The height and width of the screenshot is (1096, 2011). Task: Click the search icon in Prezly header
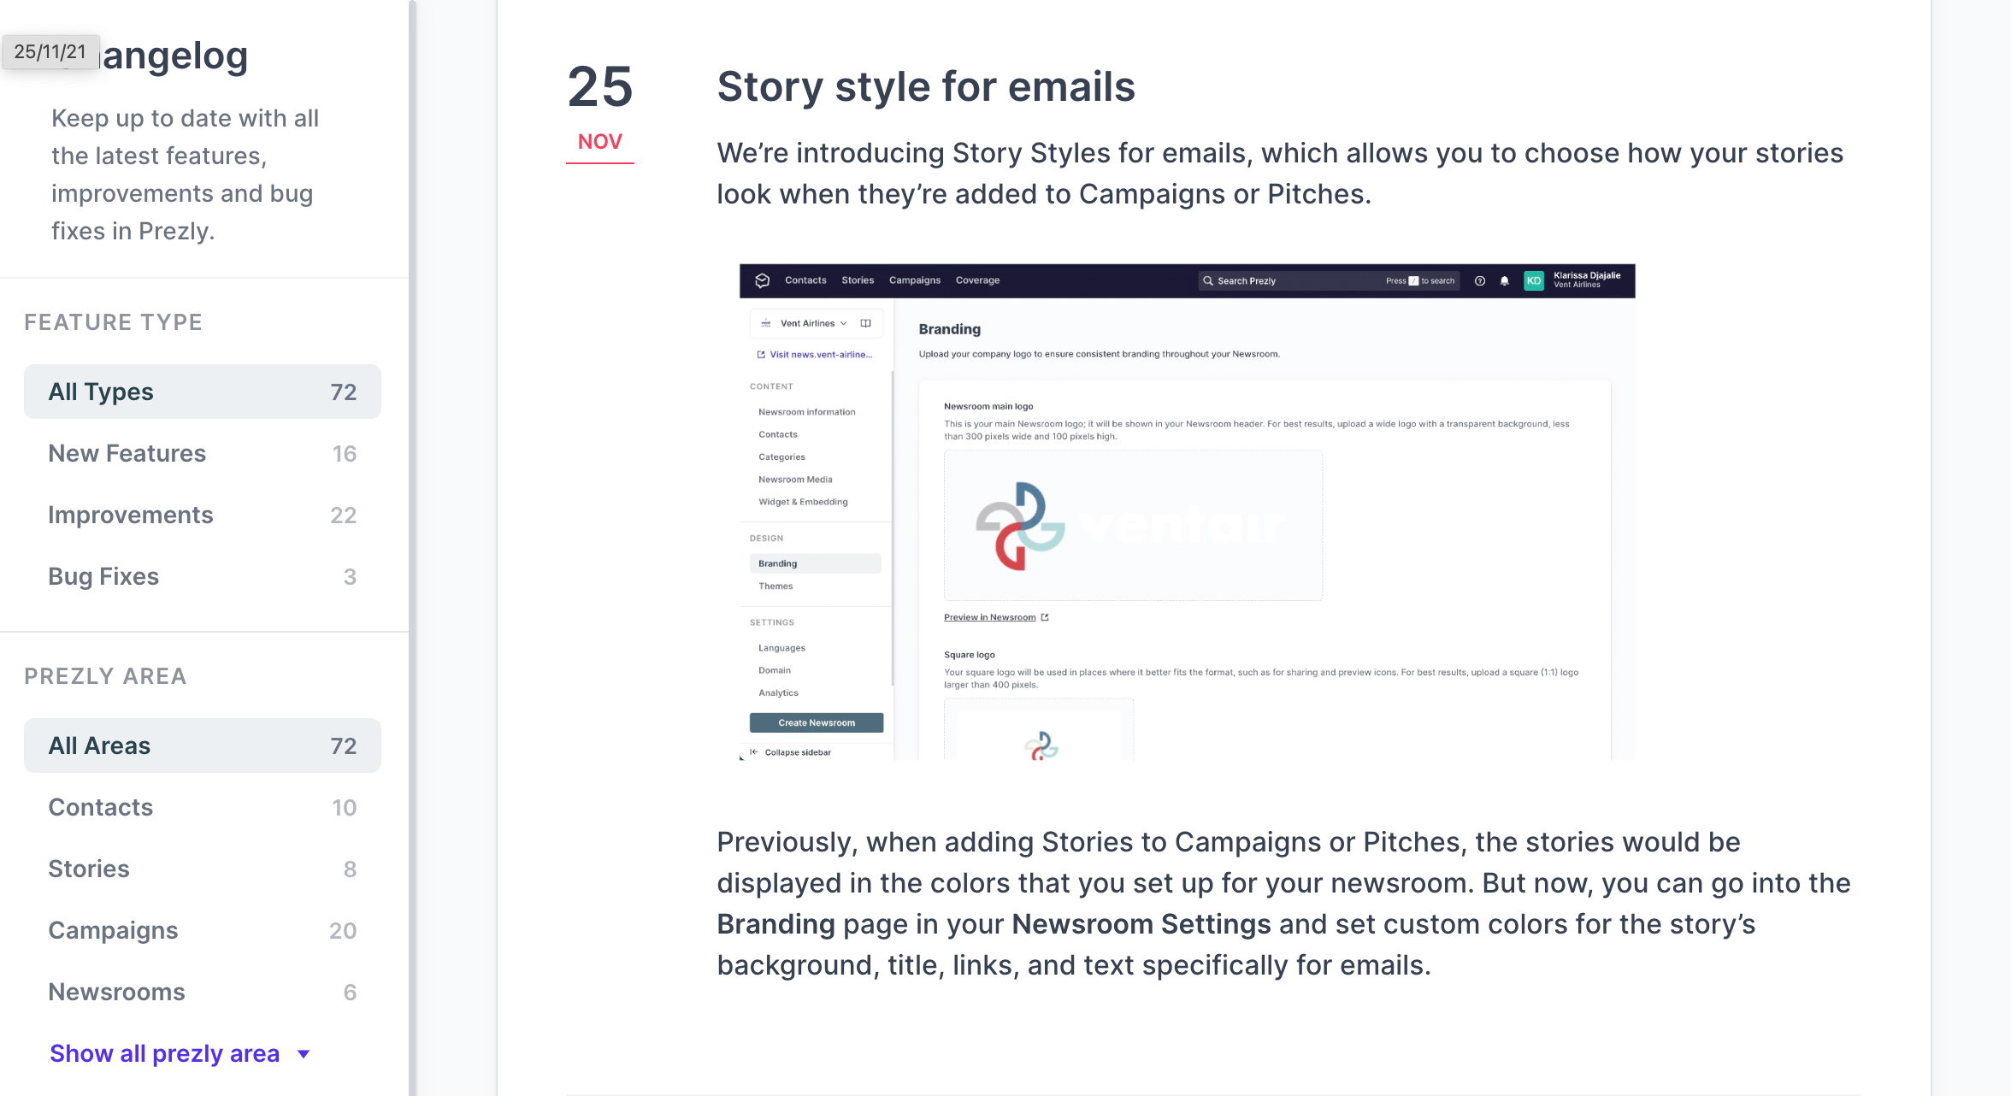point(1204,280)
